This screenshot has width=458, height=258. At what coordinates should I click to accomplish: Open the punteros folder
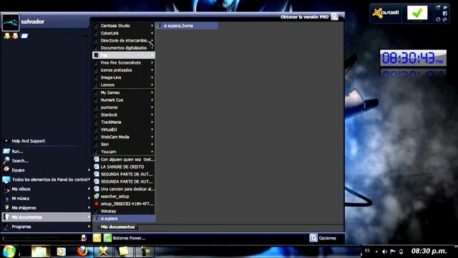[124, 107]
